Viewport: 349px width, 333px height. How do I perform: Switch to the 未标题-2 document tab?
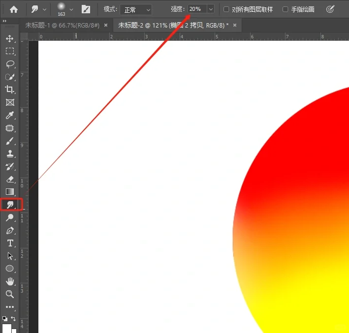[x=172, y=25]
